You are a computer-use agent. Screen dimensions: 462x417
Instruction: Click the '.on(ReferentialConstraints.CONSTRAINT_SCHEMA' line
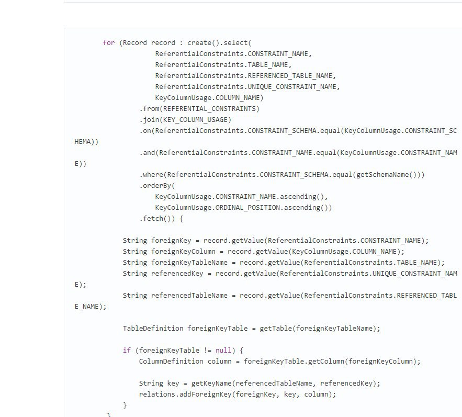[298, 131]
